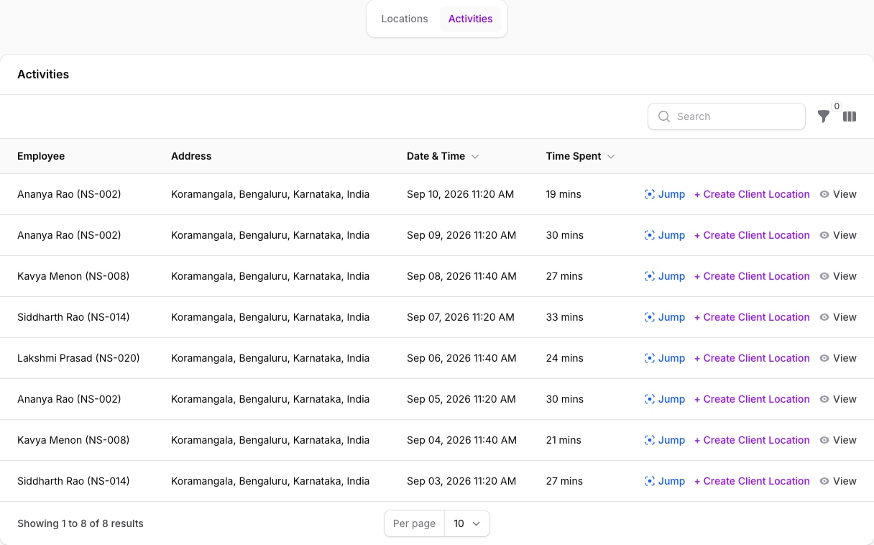Create Client Location for Sep 04 row
This screenshot has height=545, width=874.
click(752, 440)
